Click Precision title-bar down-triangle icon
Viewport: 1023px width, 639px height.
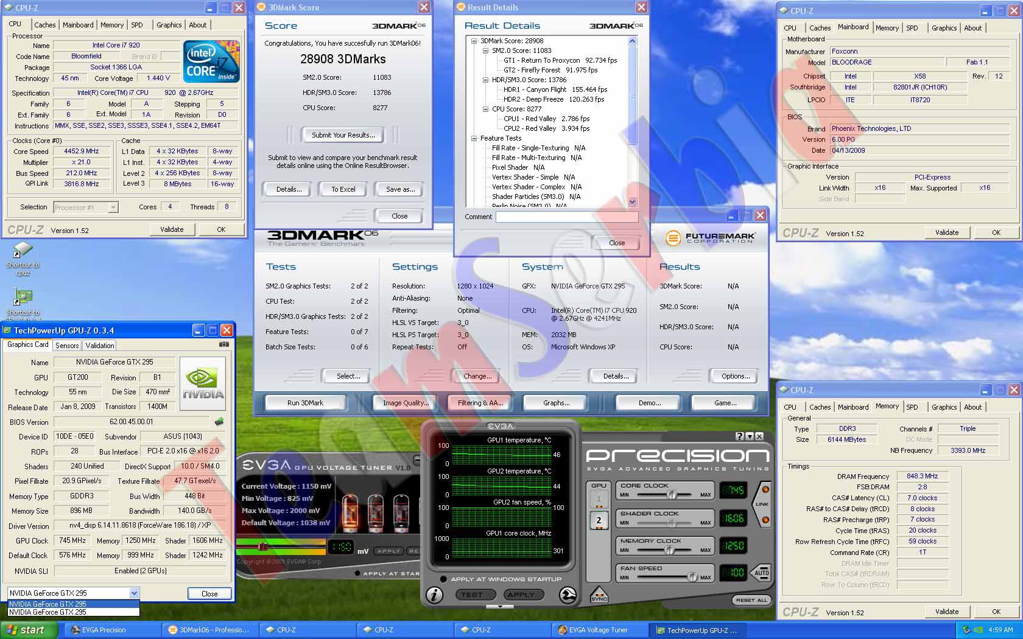pos(750,436)
